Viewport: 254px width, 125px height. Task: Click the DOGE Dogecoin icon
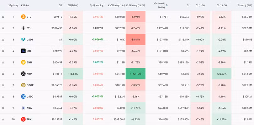click(23, 85)
